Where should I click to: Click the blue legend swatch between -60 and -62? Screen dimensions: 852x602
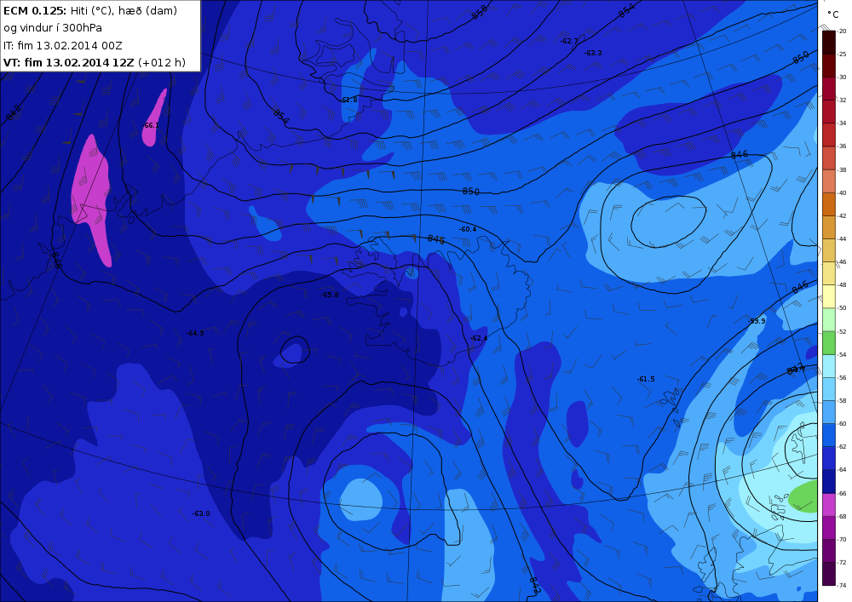(829, 435)
